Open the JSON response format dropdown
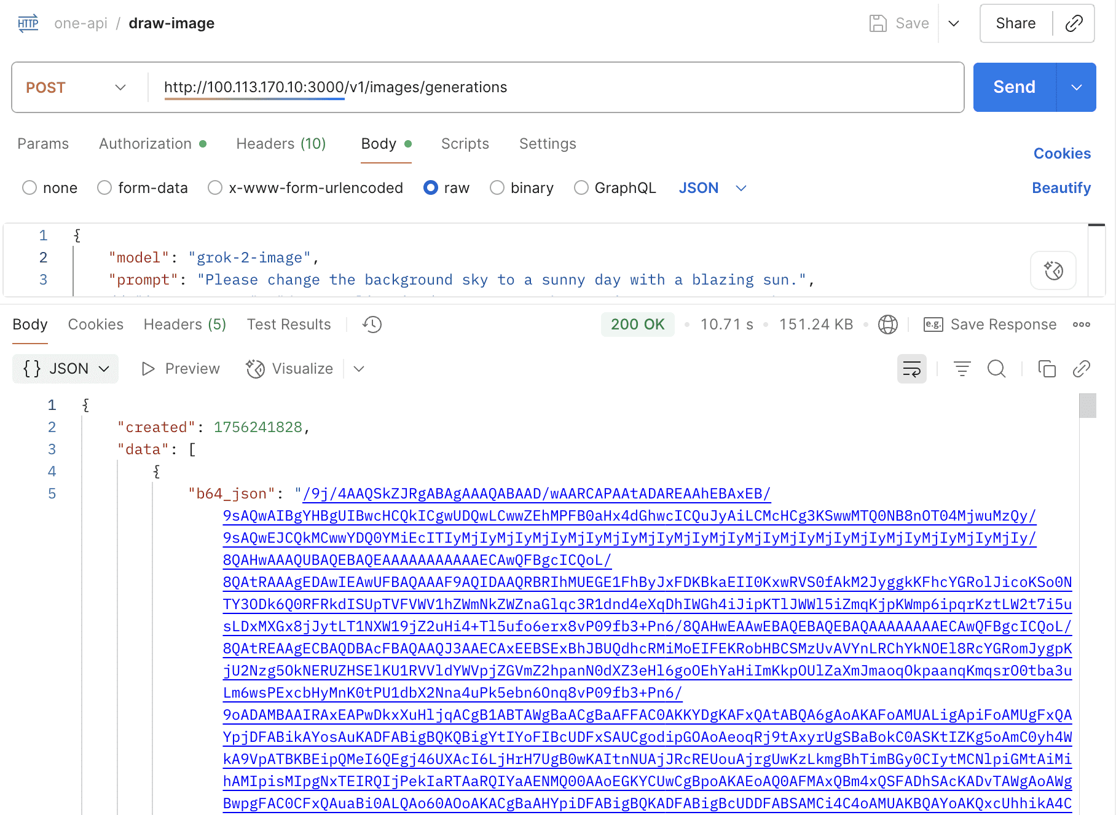The image size is (1116, 815). tap(66, 369)
